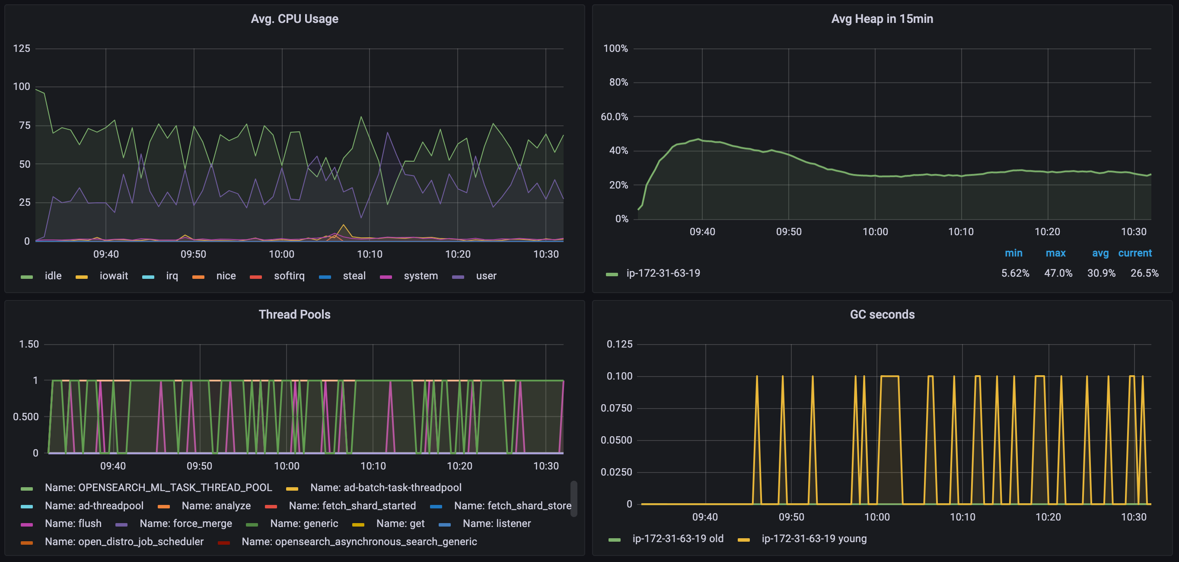Click the Thread Pools legend scrollbar
1179x562 pixels.
coord(574,498)
